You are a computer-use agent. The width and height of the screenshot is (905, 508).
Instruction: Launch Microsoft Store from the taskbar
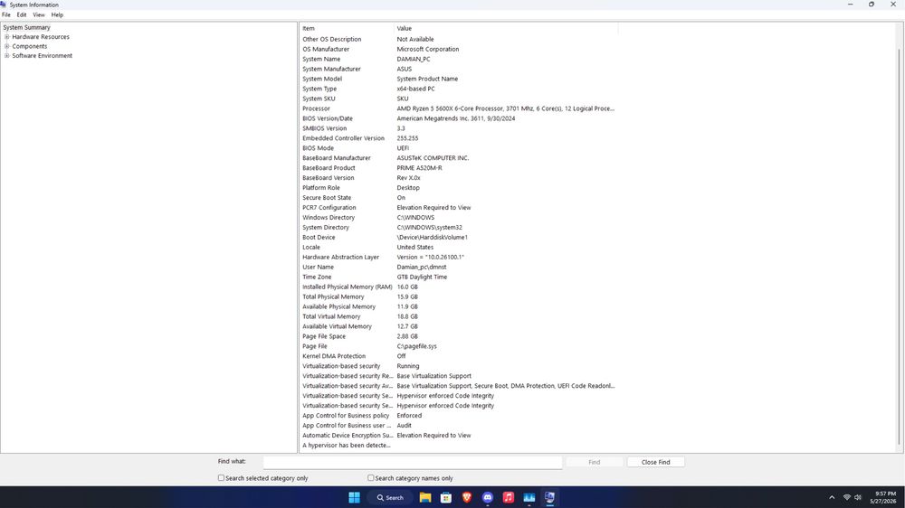[446, 498]
